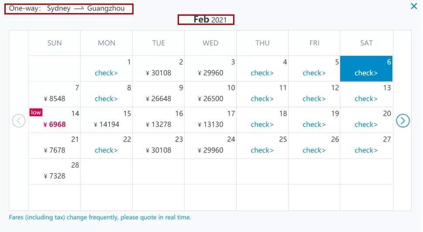Select February 23 fare ¥30108

coord(158,150)
